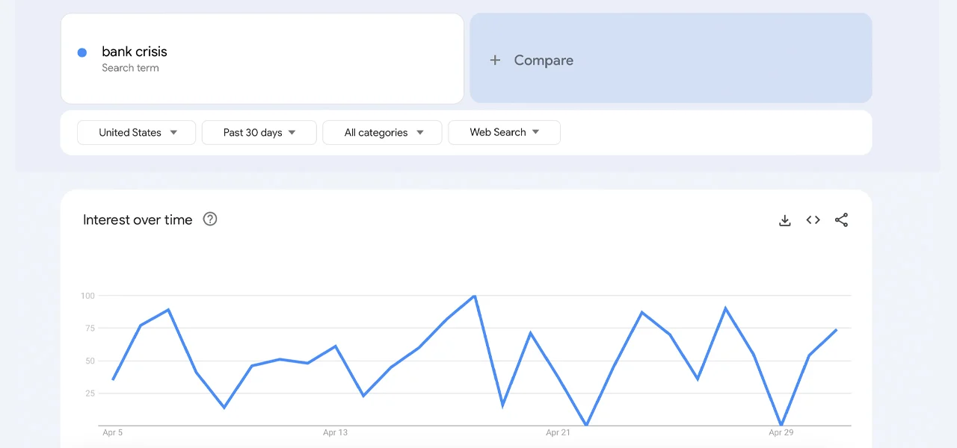Open the Web Search type dropdown
The height and width of the screenshot is (448, 957).
pyautogui.click(x=504, y=133)
